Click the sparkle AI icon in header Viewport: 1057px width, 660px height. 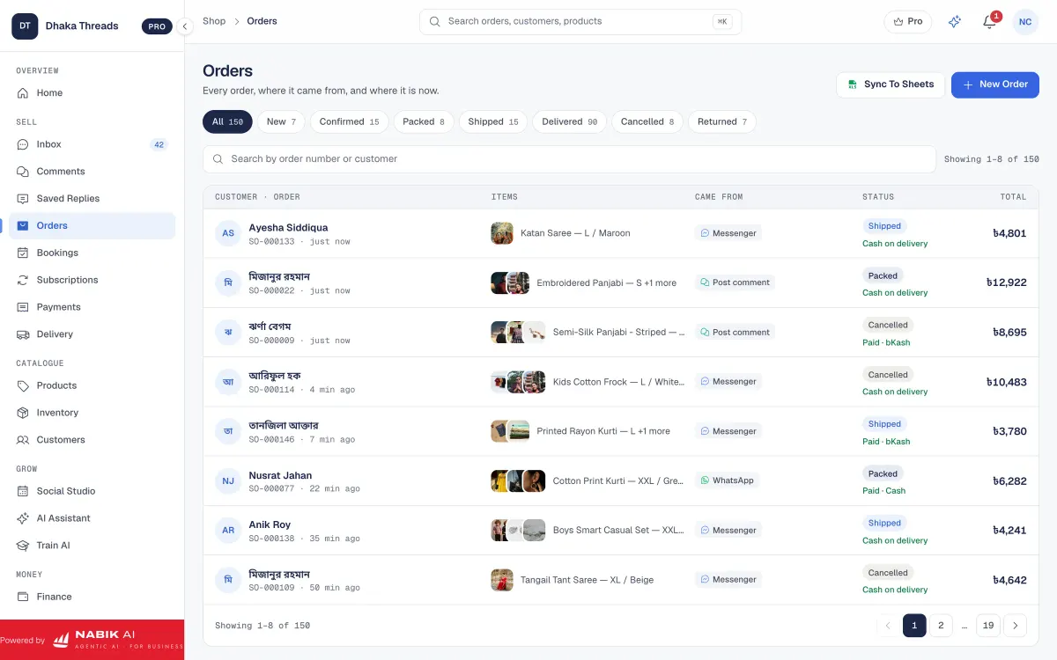[x=955, y=22]
